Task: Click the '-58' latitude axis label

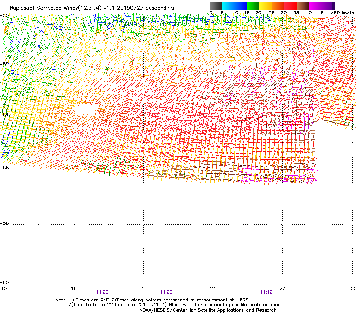Action: point(4,223)
